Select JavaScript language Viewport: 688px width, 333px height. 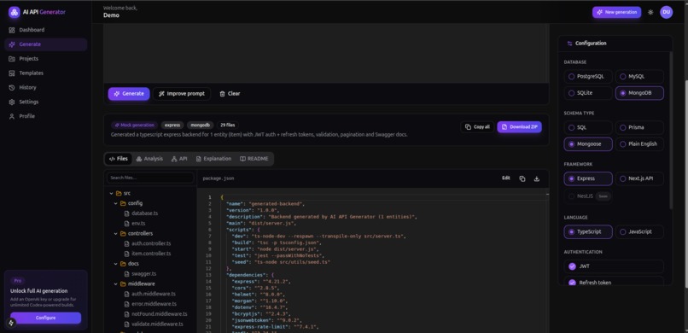tap(639, 231)
